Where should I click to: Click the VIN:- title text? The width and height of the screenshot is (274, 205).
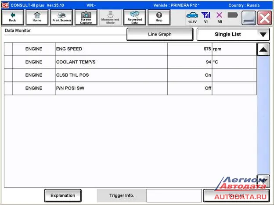pyautogui.click(x=91, y=5)
